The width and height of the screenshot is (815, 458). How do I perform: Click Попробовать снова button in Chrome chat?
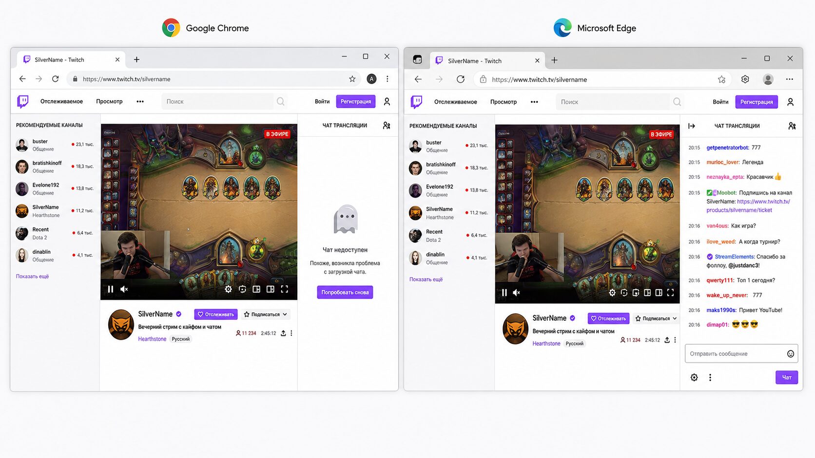pyautogui.click(x=345, y=292)
